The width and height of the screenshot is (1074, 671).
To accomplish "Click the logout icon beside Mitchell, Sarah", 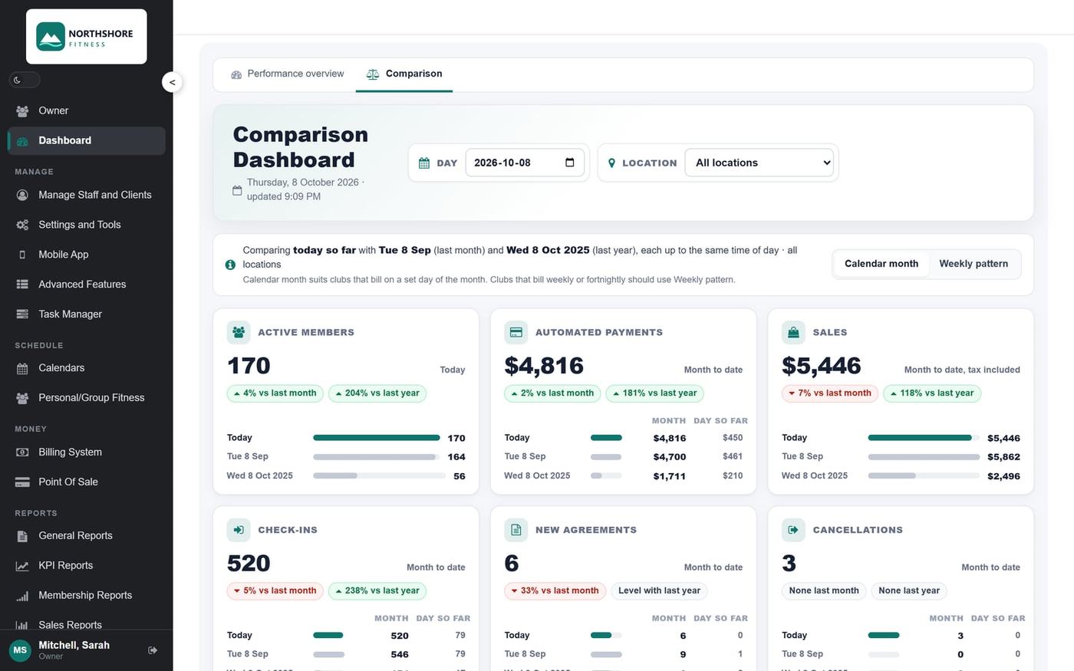I will coord(153,650).
